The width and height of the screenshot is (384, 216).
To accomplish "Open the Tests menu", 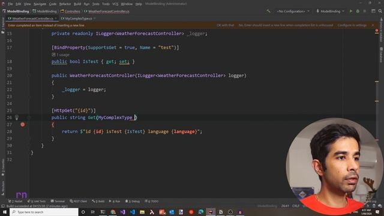I will [96, 4].
